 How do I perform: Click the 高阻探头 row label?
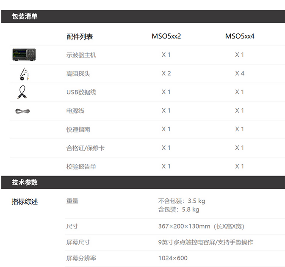(x=78, y=74)
